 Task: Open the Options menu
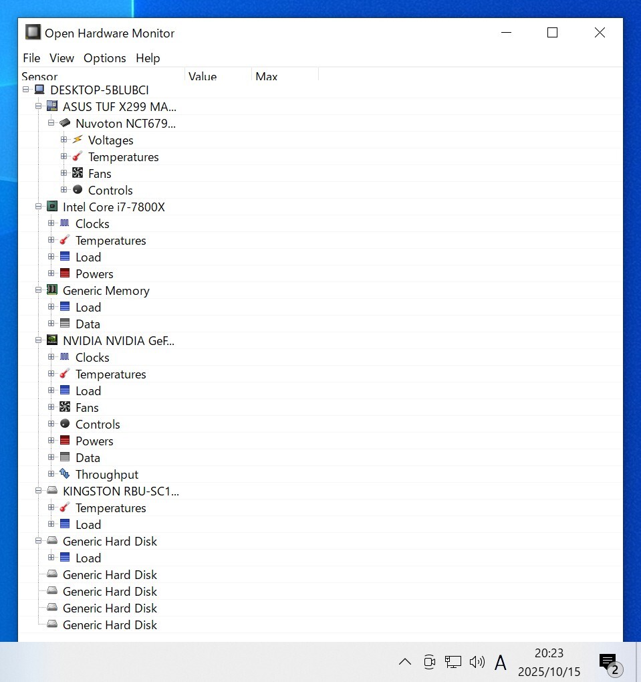point(105,58)
